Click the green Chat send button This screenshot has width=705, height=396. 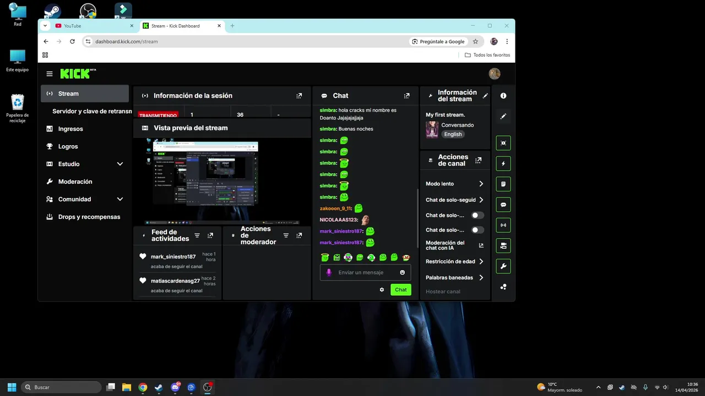point(401,289)
